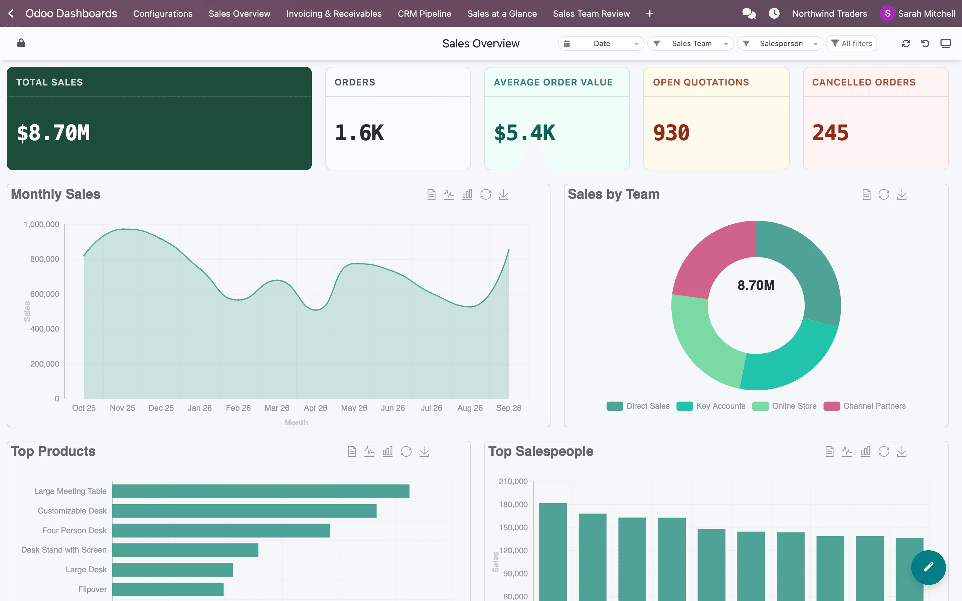Switch Top Salespeople to line chart view

pos(847,451)
